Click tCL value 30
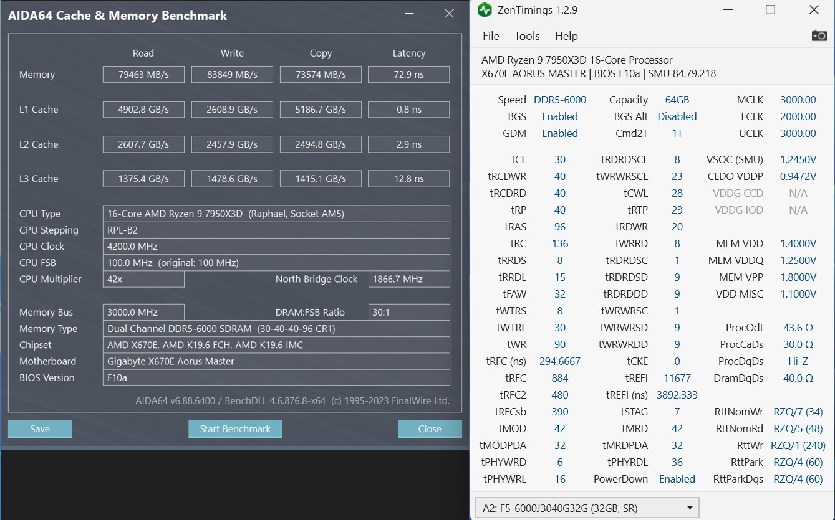Screen dimensions: 835x520 click(560, 159)
